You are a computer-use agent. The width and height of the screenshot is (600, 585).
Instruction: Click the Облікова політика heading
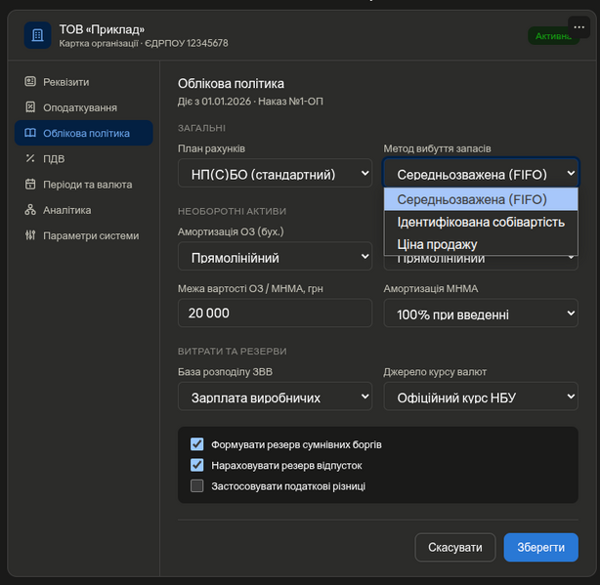click(x=232, y=83)
